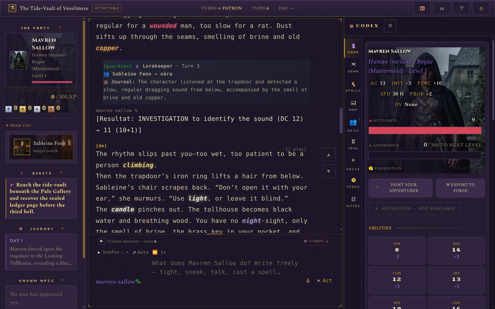Click the fast-forward speed icon
Screen dimensions: 495x309
pyautogui.click(x=155, y=252)
